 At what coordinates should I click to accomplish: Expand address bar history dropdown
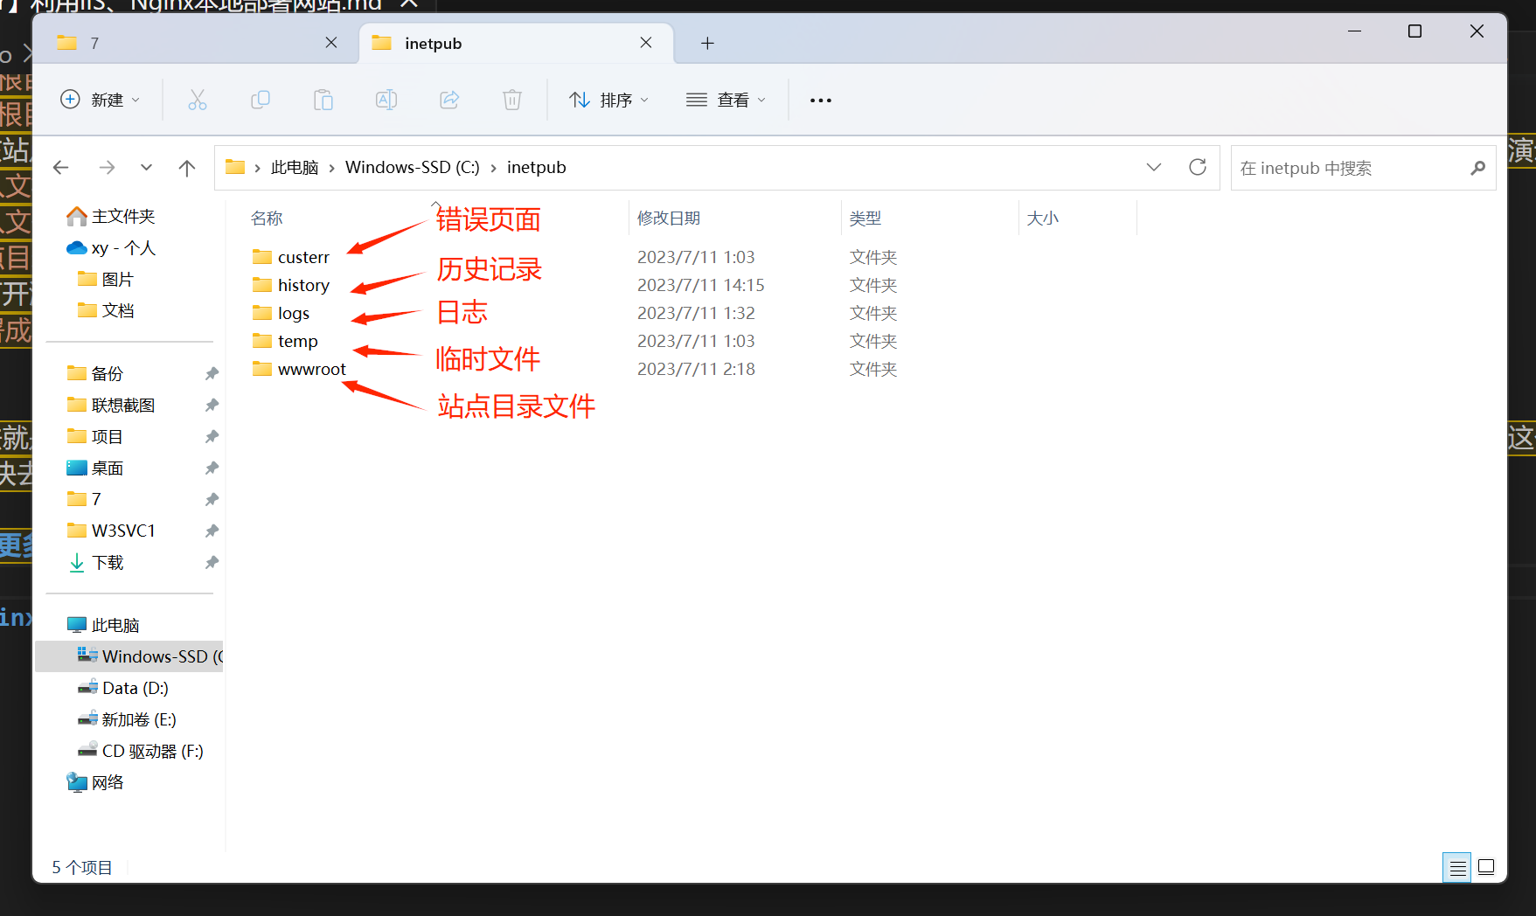tap(1154, 167)
